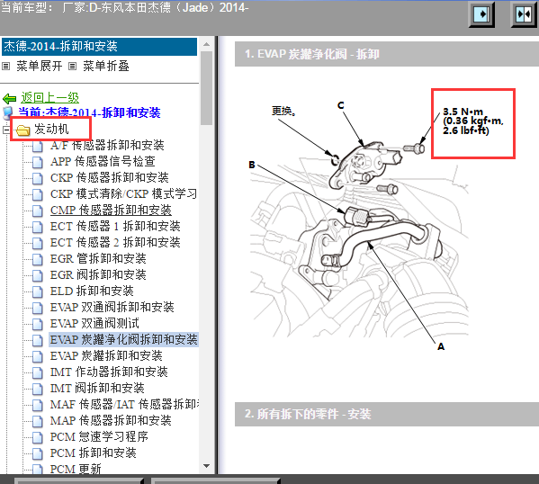
Task: Click document icon beside EGR 阀拆卸和安装
Action: 38,275
